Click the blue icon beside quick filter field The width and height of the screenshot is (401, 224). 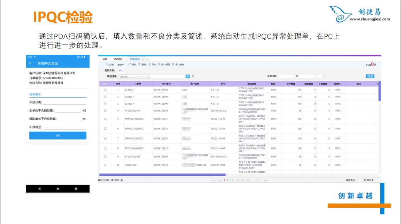coord(188,76)
